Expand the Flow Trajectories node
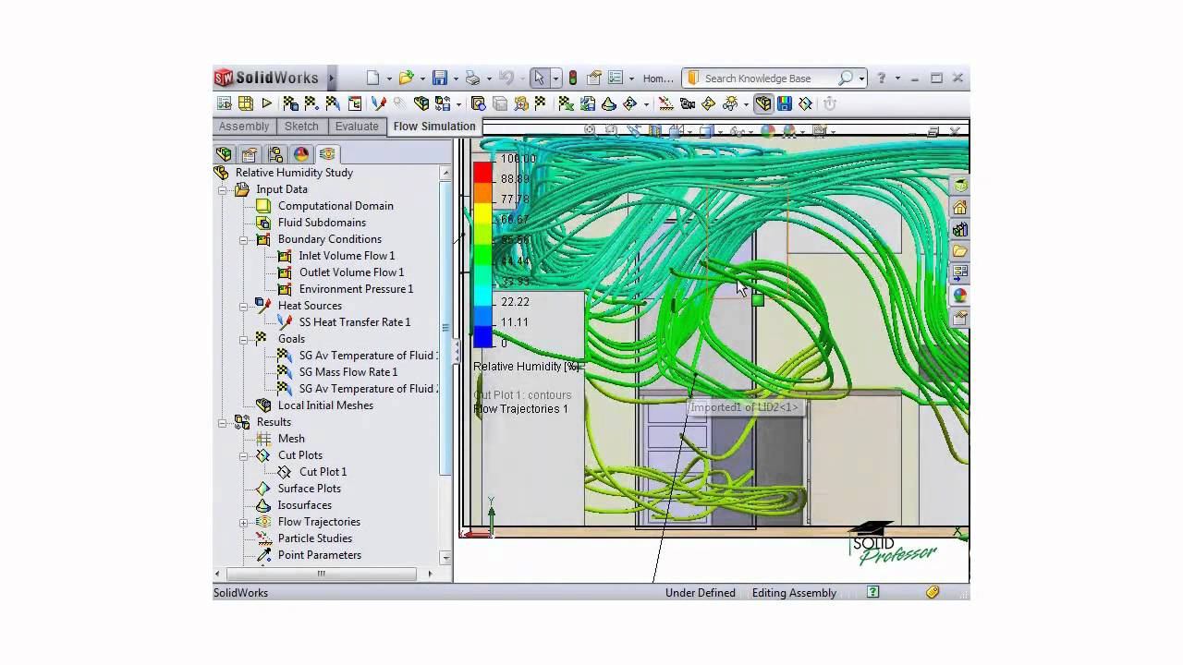Viewport: 1183px width, 665px height. click(243, 522)
